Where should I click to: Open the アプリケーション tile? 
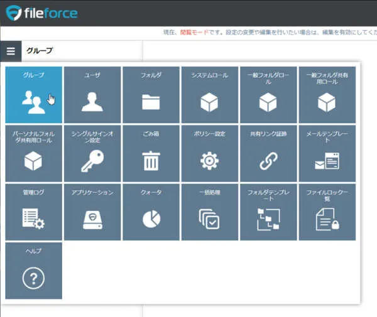92,212
